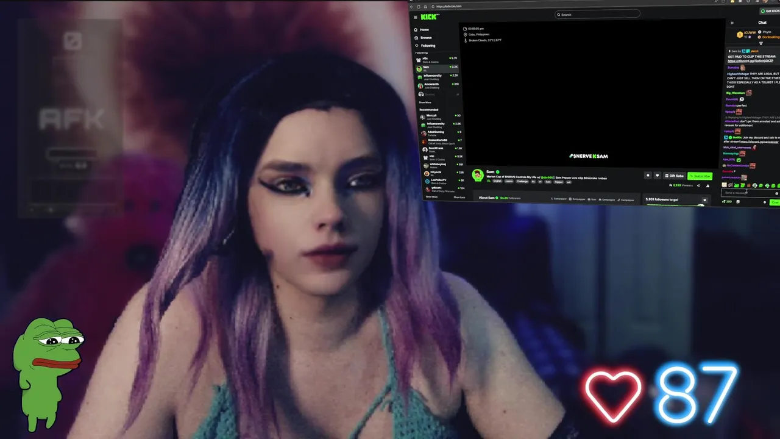Open Browse in Kick sidebar
The height and width of the screenshot is (439, 780).
(423, 38)
